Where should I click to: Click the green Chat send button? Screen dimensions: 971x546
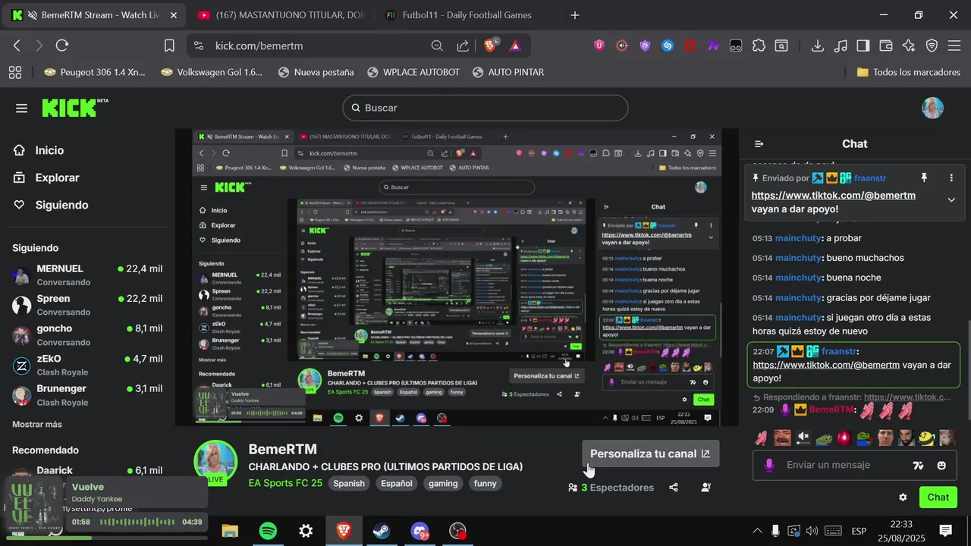point(938,497)
